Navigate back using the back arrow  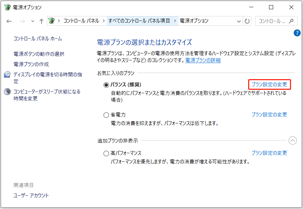tap(9, 21)
